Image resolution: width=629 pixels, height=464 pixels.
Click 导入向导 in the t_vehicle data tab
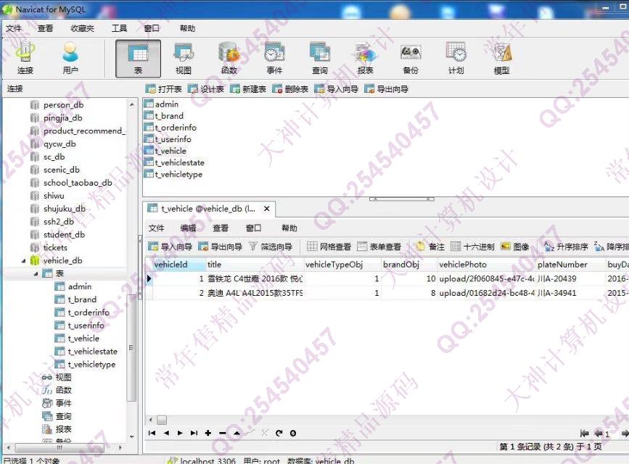(170, 246)
